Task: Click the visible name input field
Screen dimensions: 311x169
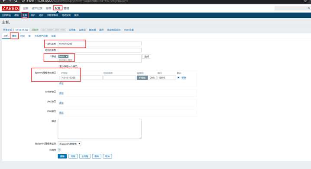Action: (100, 50)
